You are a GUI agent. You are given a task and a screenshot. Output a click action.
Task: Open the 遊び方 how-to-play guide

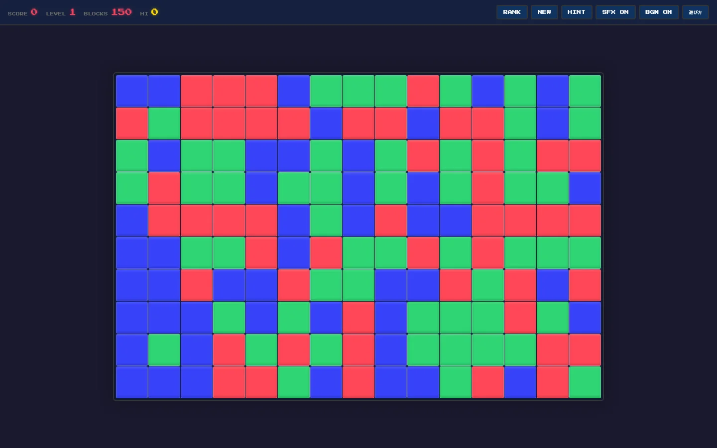pos(695,12)
